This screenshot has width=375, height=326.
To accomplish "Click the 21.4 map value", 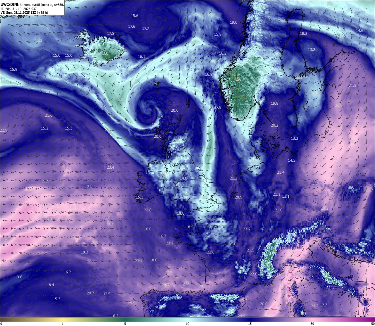I will click(x=281, y=173).
